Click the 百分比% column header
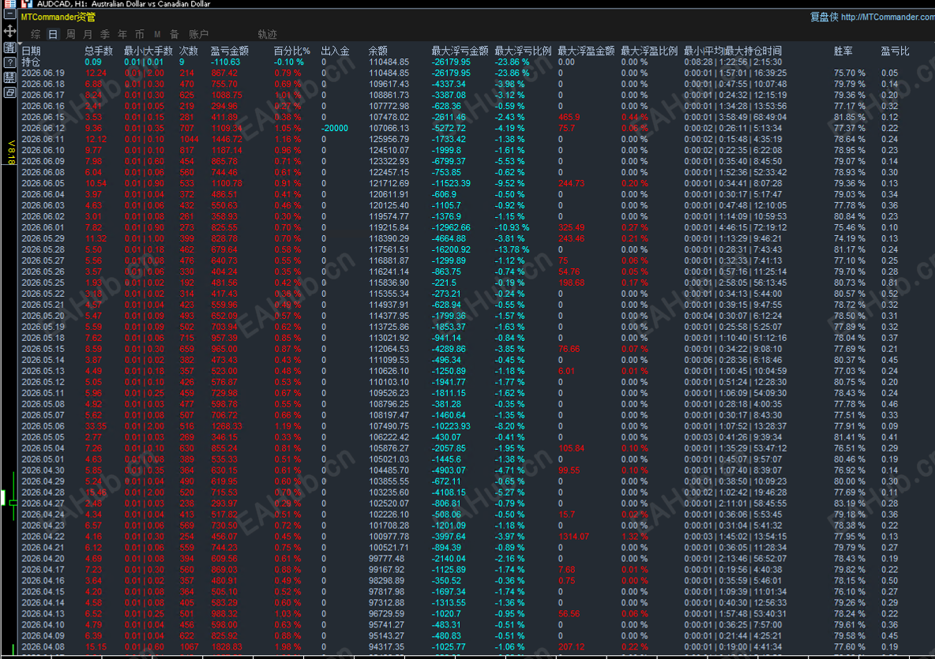 [292, 51]
